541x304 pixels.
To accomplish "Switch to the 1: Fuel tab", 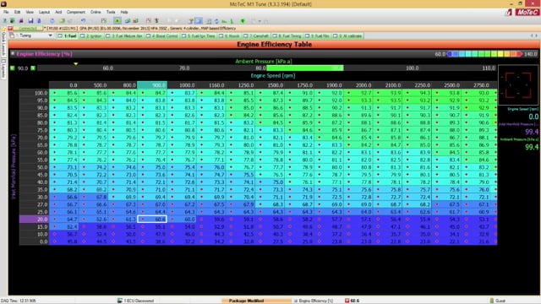I will point(68,35).
